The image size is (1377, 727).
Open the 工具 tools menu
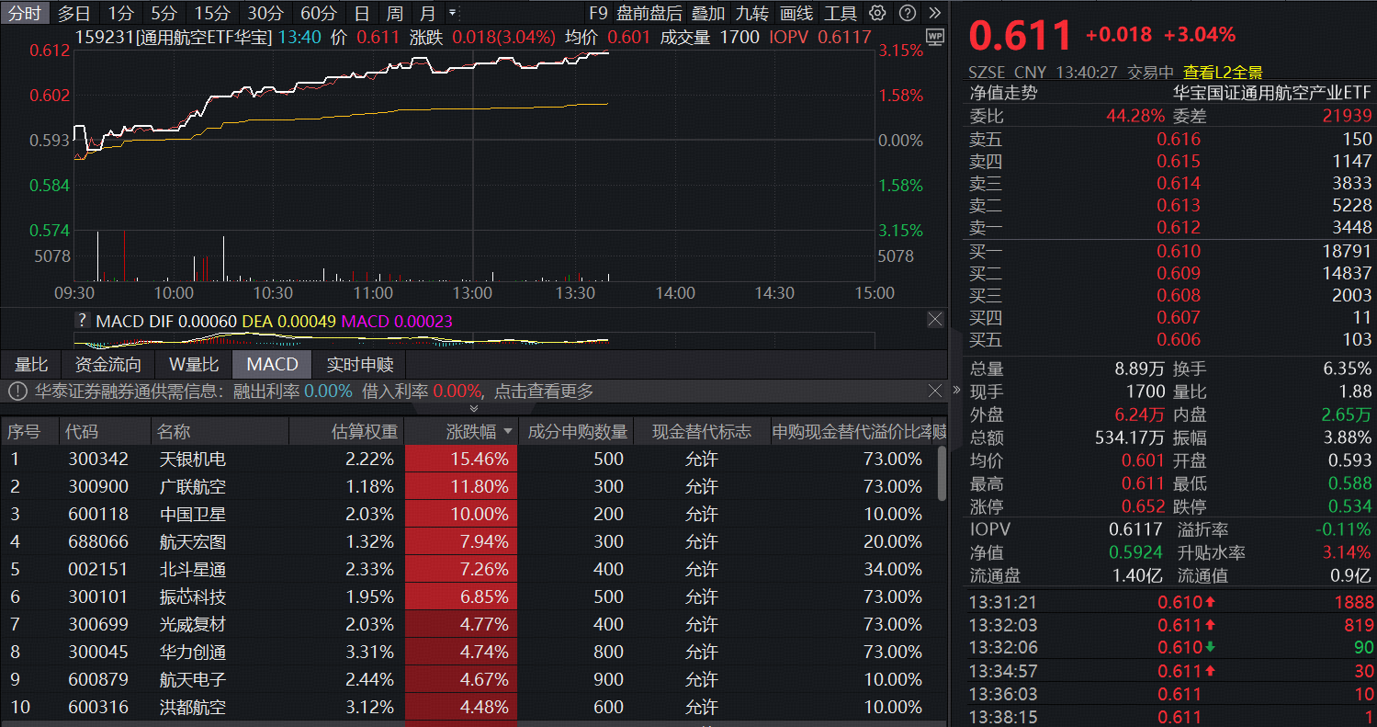click(x=842, y=14)
